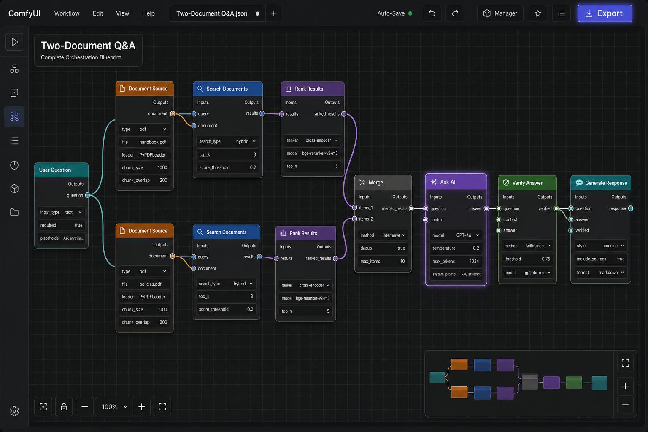This screenshot has height=432, width=648.
Task: Click the fit-to-view icon in bottom toolbar
Action: [43, 407]
